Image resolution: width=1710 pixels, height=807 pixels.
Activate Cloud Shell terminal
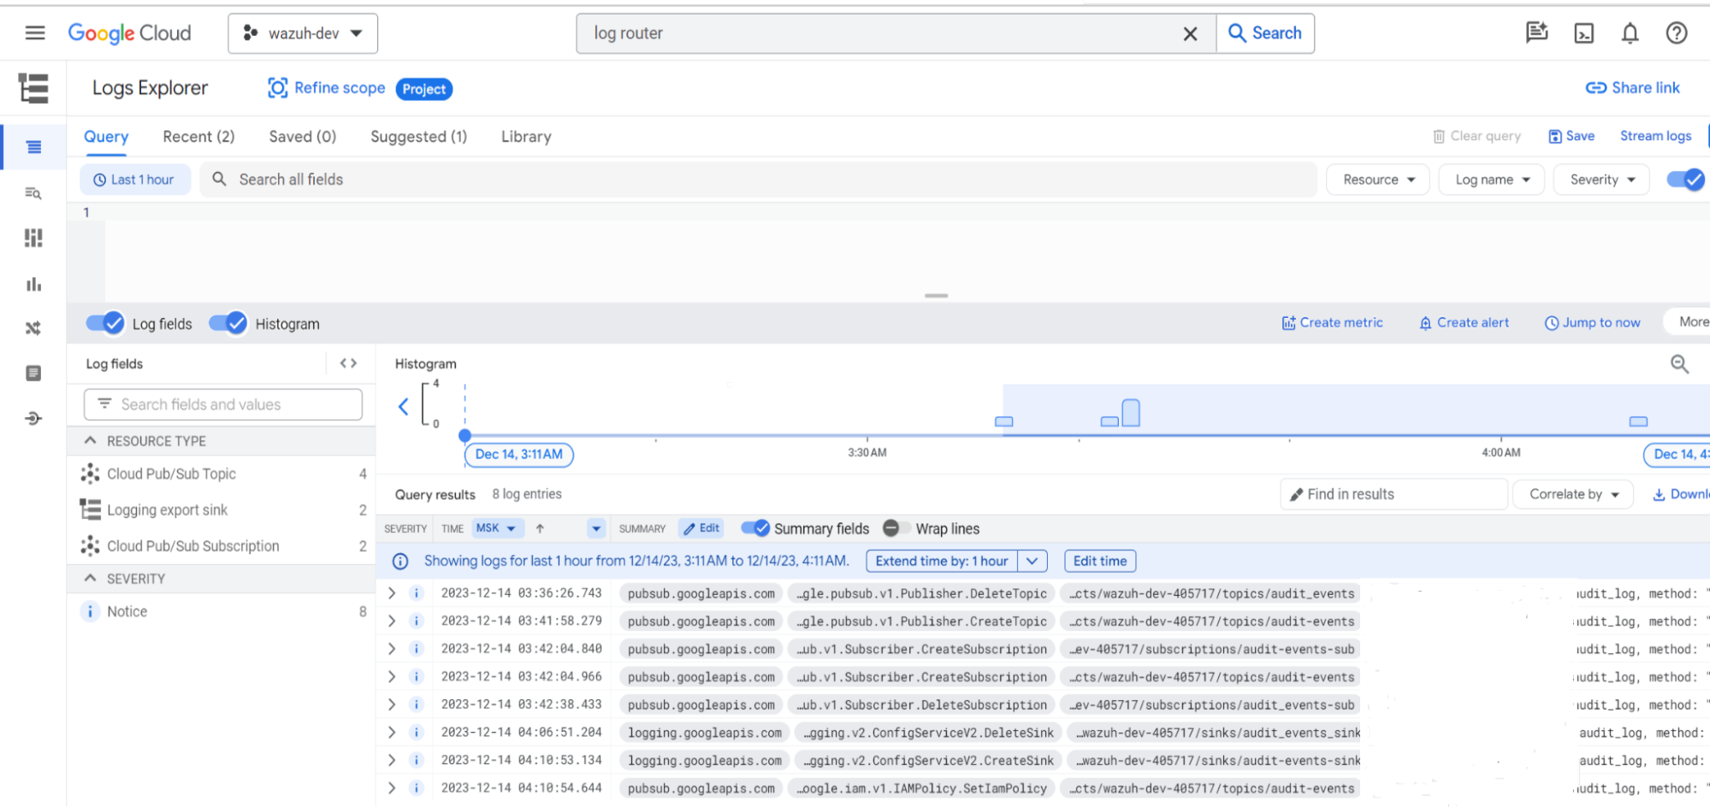click(x=1584, y=33)
